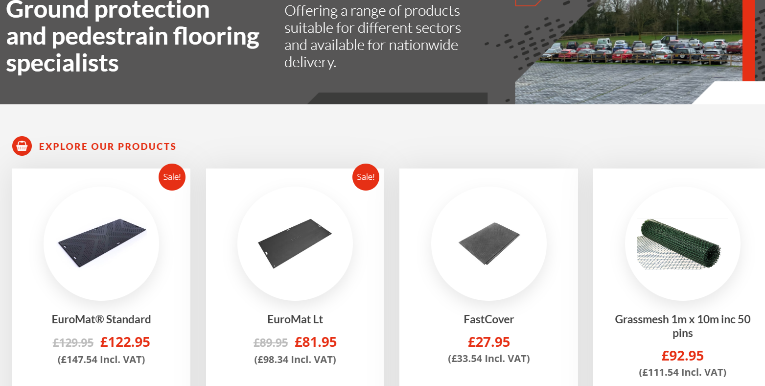Click the £122.95 sale price
765x386 pixels.
coord(125,342)
